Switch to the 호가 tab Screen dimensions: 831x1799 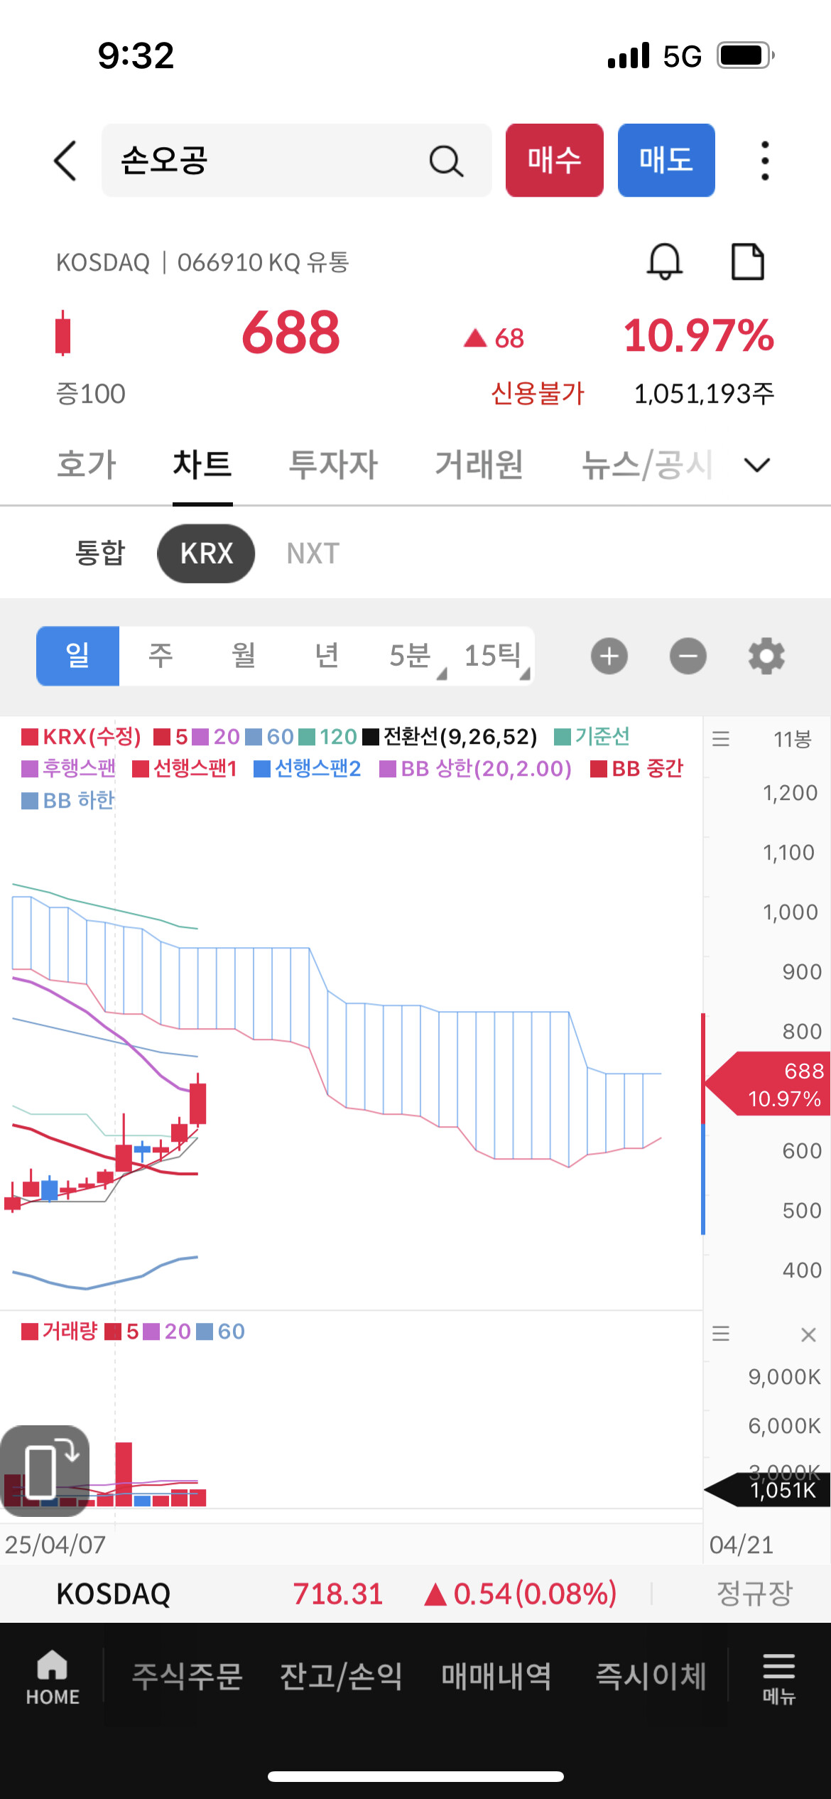[x=86, y=465]
